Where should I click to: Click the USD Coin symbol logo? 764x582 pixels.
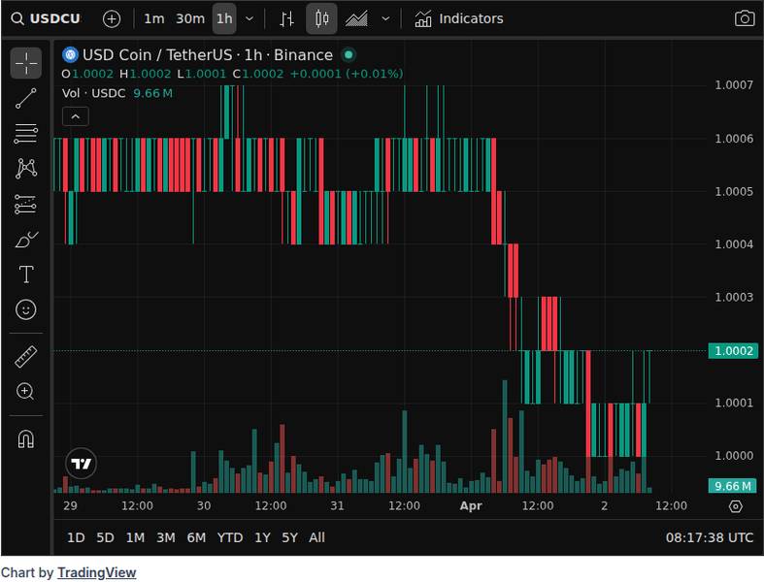coord(70,54)
